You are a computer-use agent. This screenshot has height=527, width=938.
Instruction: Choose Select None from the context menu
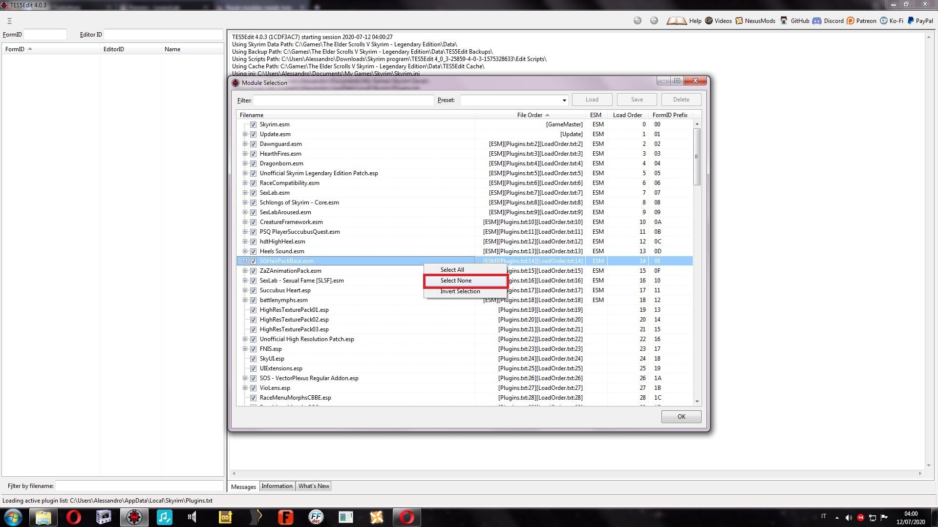tap(466, 281)
